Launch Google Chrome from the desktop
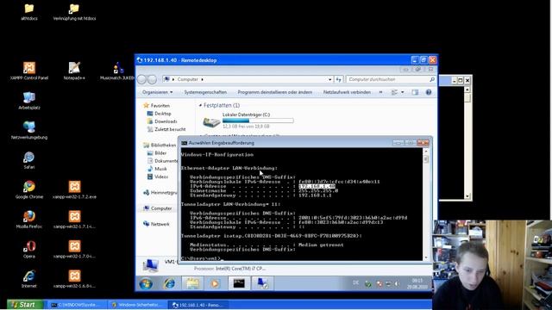Viewport: 552px width, 310px height. 29,189
